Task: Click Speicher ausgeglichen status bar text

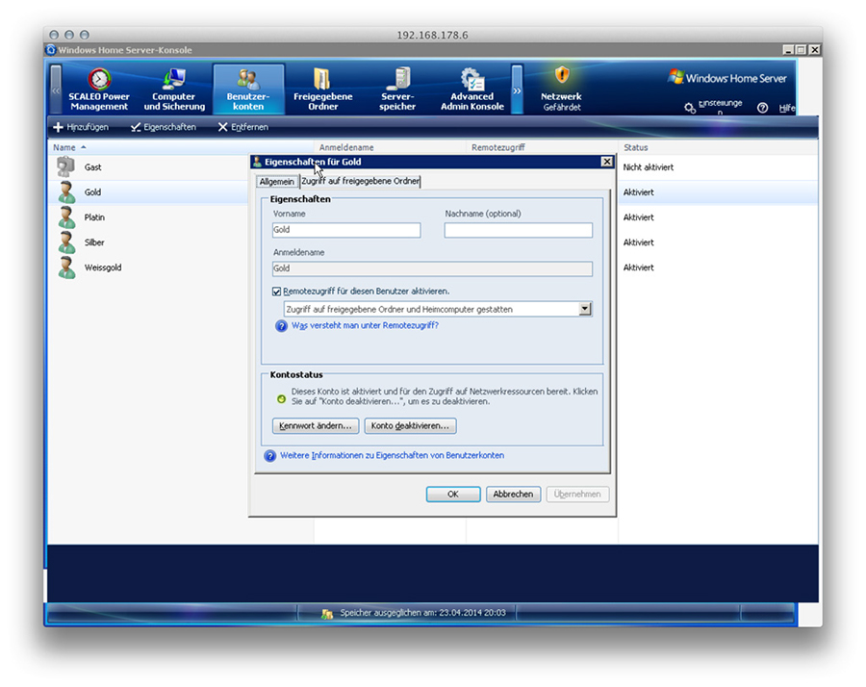Action: pyautogui.click(x=422, y=613)
